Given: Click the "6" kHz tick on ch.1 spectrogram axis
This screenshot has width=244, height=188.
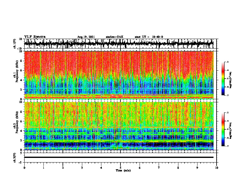Looking at the screenshot, I should (x=21, y=70).
